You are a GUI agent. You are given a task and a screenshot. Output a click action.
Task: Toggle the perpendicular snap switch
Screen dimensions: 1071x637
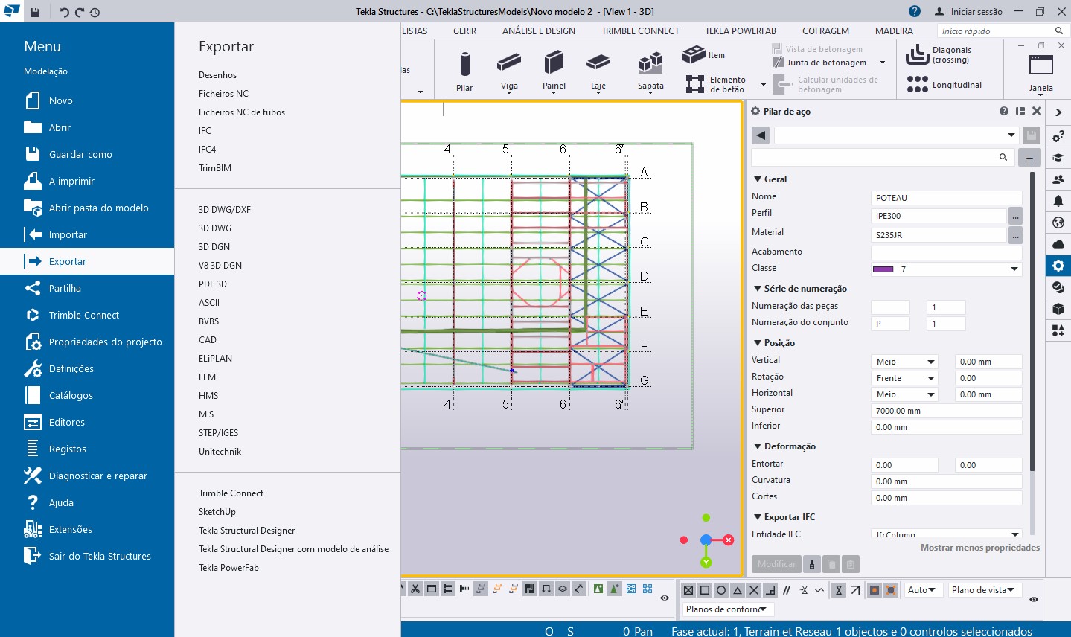click(x=770, y=590)
